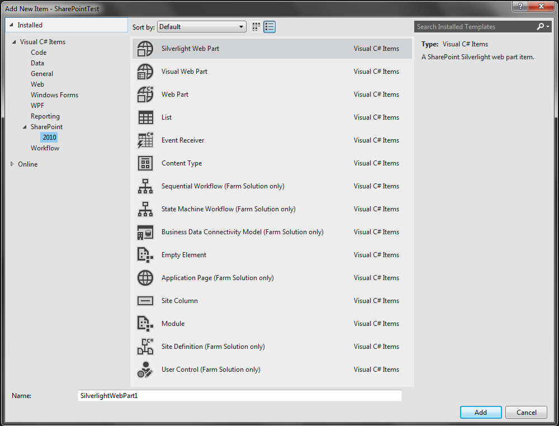559x426 pixels.
Task: Select the 2010 node under SharePoint
Action: click(49, 137)
